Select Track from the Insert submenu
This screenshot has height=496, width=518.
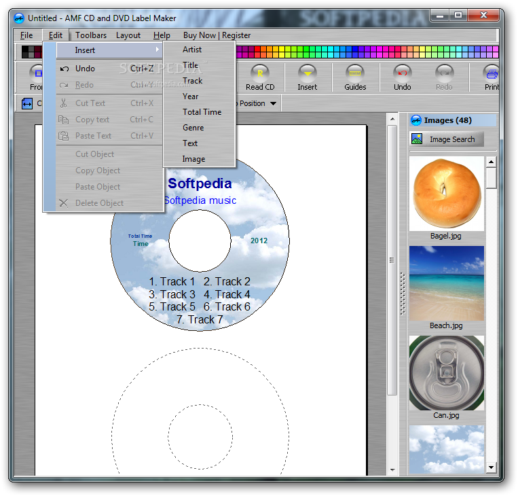(x=200, y=81)
